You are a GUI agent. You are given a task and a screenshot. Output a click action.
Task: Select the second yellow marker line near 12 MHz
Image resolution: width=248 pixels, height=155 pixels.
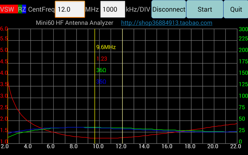click(122, 93)
